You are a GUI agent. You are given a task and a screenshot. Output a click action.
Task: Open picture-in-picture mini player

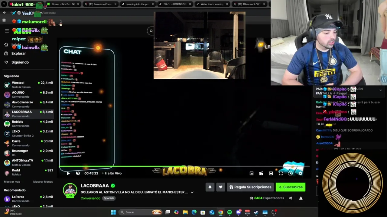point(252,173)
